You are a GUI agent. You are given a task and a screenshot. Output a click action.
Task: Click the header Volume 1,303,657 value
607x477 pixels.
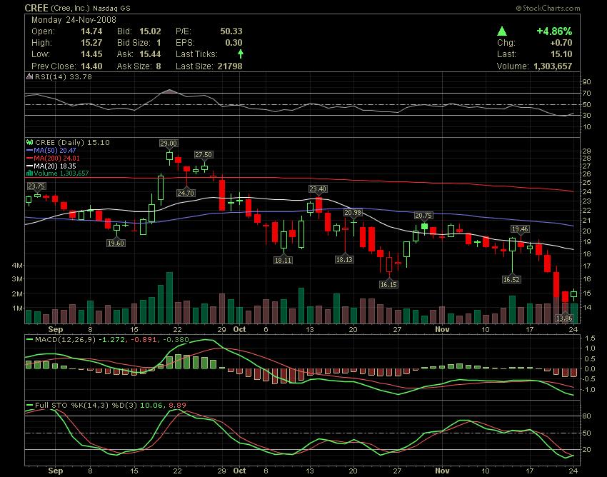[553, 66]
